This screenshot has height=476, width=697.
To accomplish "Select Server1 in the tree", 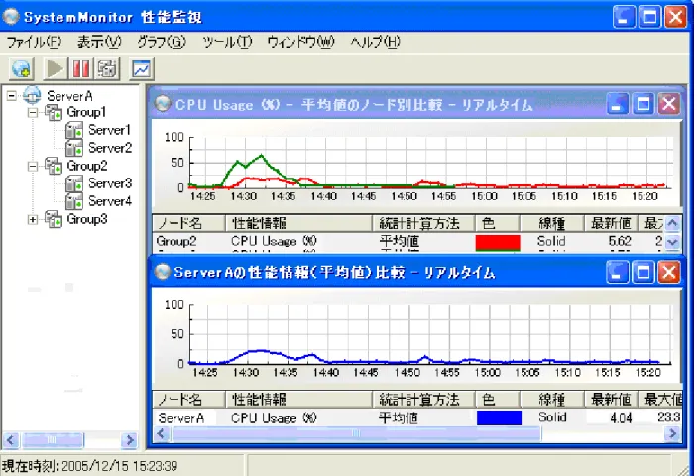I will click(x=109, y=130).
